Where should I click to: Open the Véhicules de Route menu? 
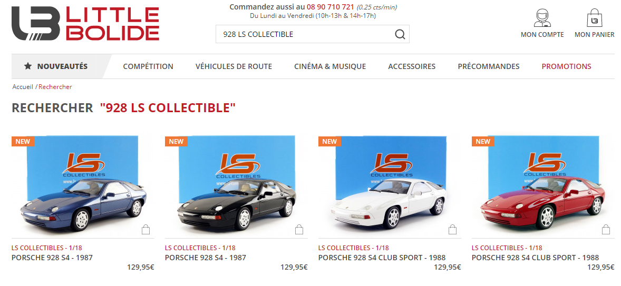[x=234, y=66]
